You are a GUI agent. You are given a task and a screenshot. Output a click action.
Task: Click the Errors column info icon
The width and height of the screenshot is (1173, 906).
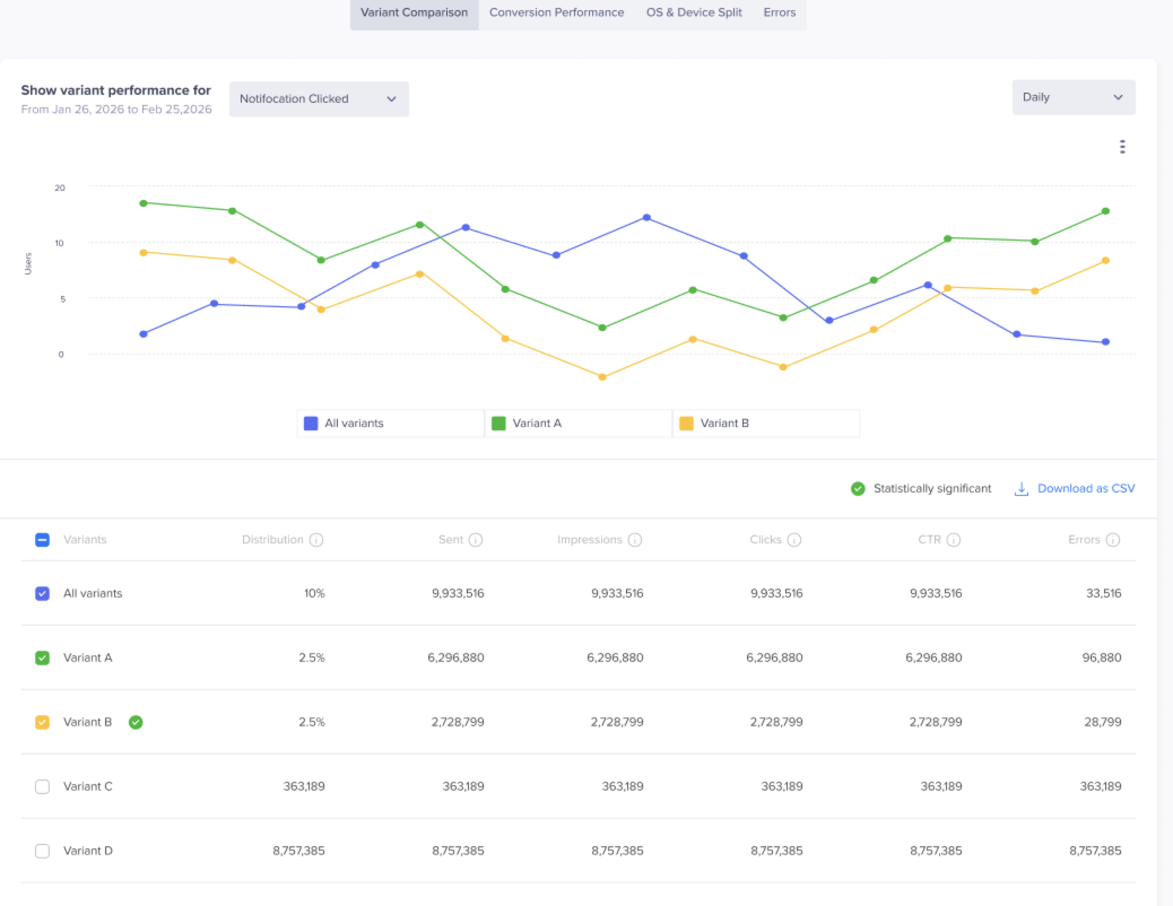point(1113,540)
